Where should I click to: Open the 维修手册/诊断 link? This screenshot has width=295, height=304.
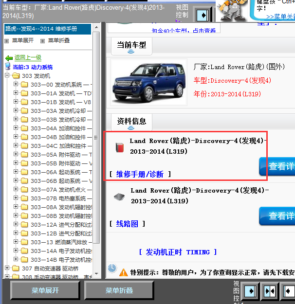(140, 174)
